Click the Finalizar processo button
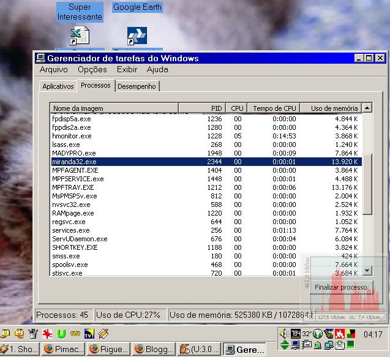This screenshot has width=390, height=357. [341, 287]
